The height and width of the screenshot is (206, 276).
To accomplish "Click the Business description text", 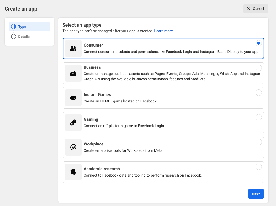I will 172,76.
